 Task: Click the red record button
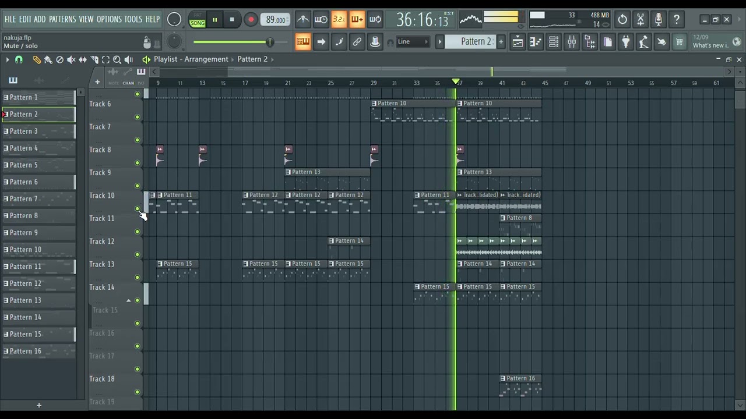tap(251, 20)
